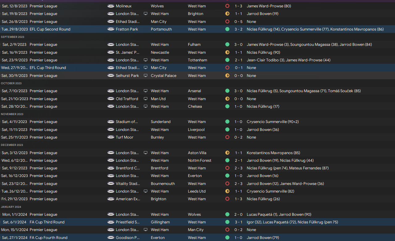Screen dimensions: 395x241
Task: Select the Selhurst Park venue name
Action: [x=127, y=76]
